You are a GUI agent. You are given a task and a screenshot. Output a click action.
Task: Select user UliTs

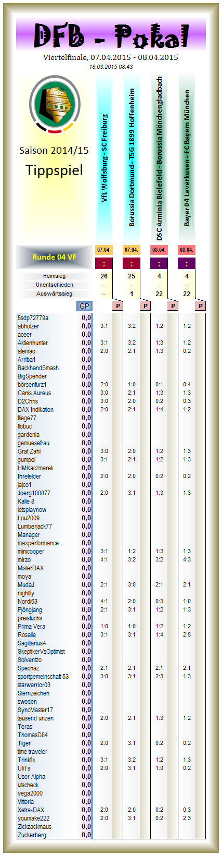(x=24, y=768)
